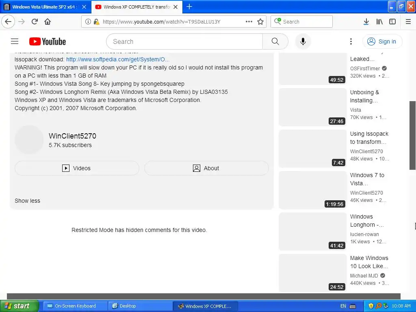The height and width of the screenshot is (312, 416).
Task: Play the 41:42 video thumbnail
Action: pyautogui.click(x=312, y=231)
